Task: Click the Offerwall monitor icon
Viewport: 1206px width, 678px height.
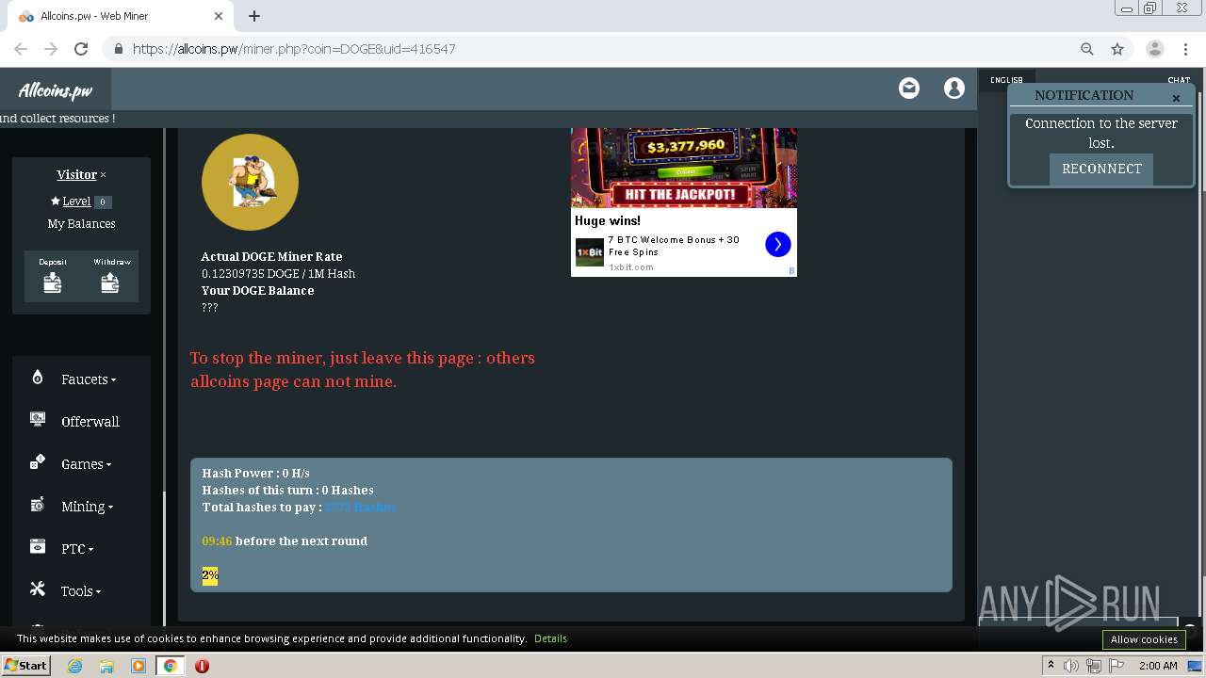Action: click(38, 420)
